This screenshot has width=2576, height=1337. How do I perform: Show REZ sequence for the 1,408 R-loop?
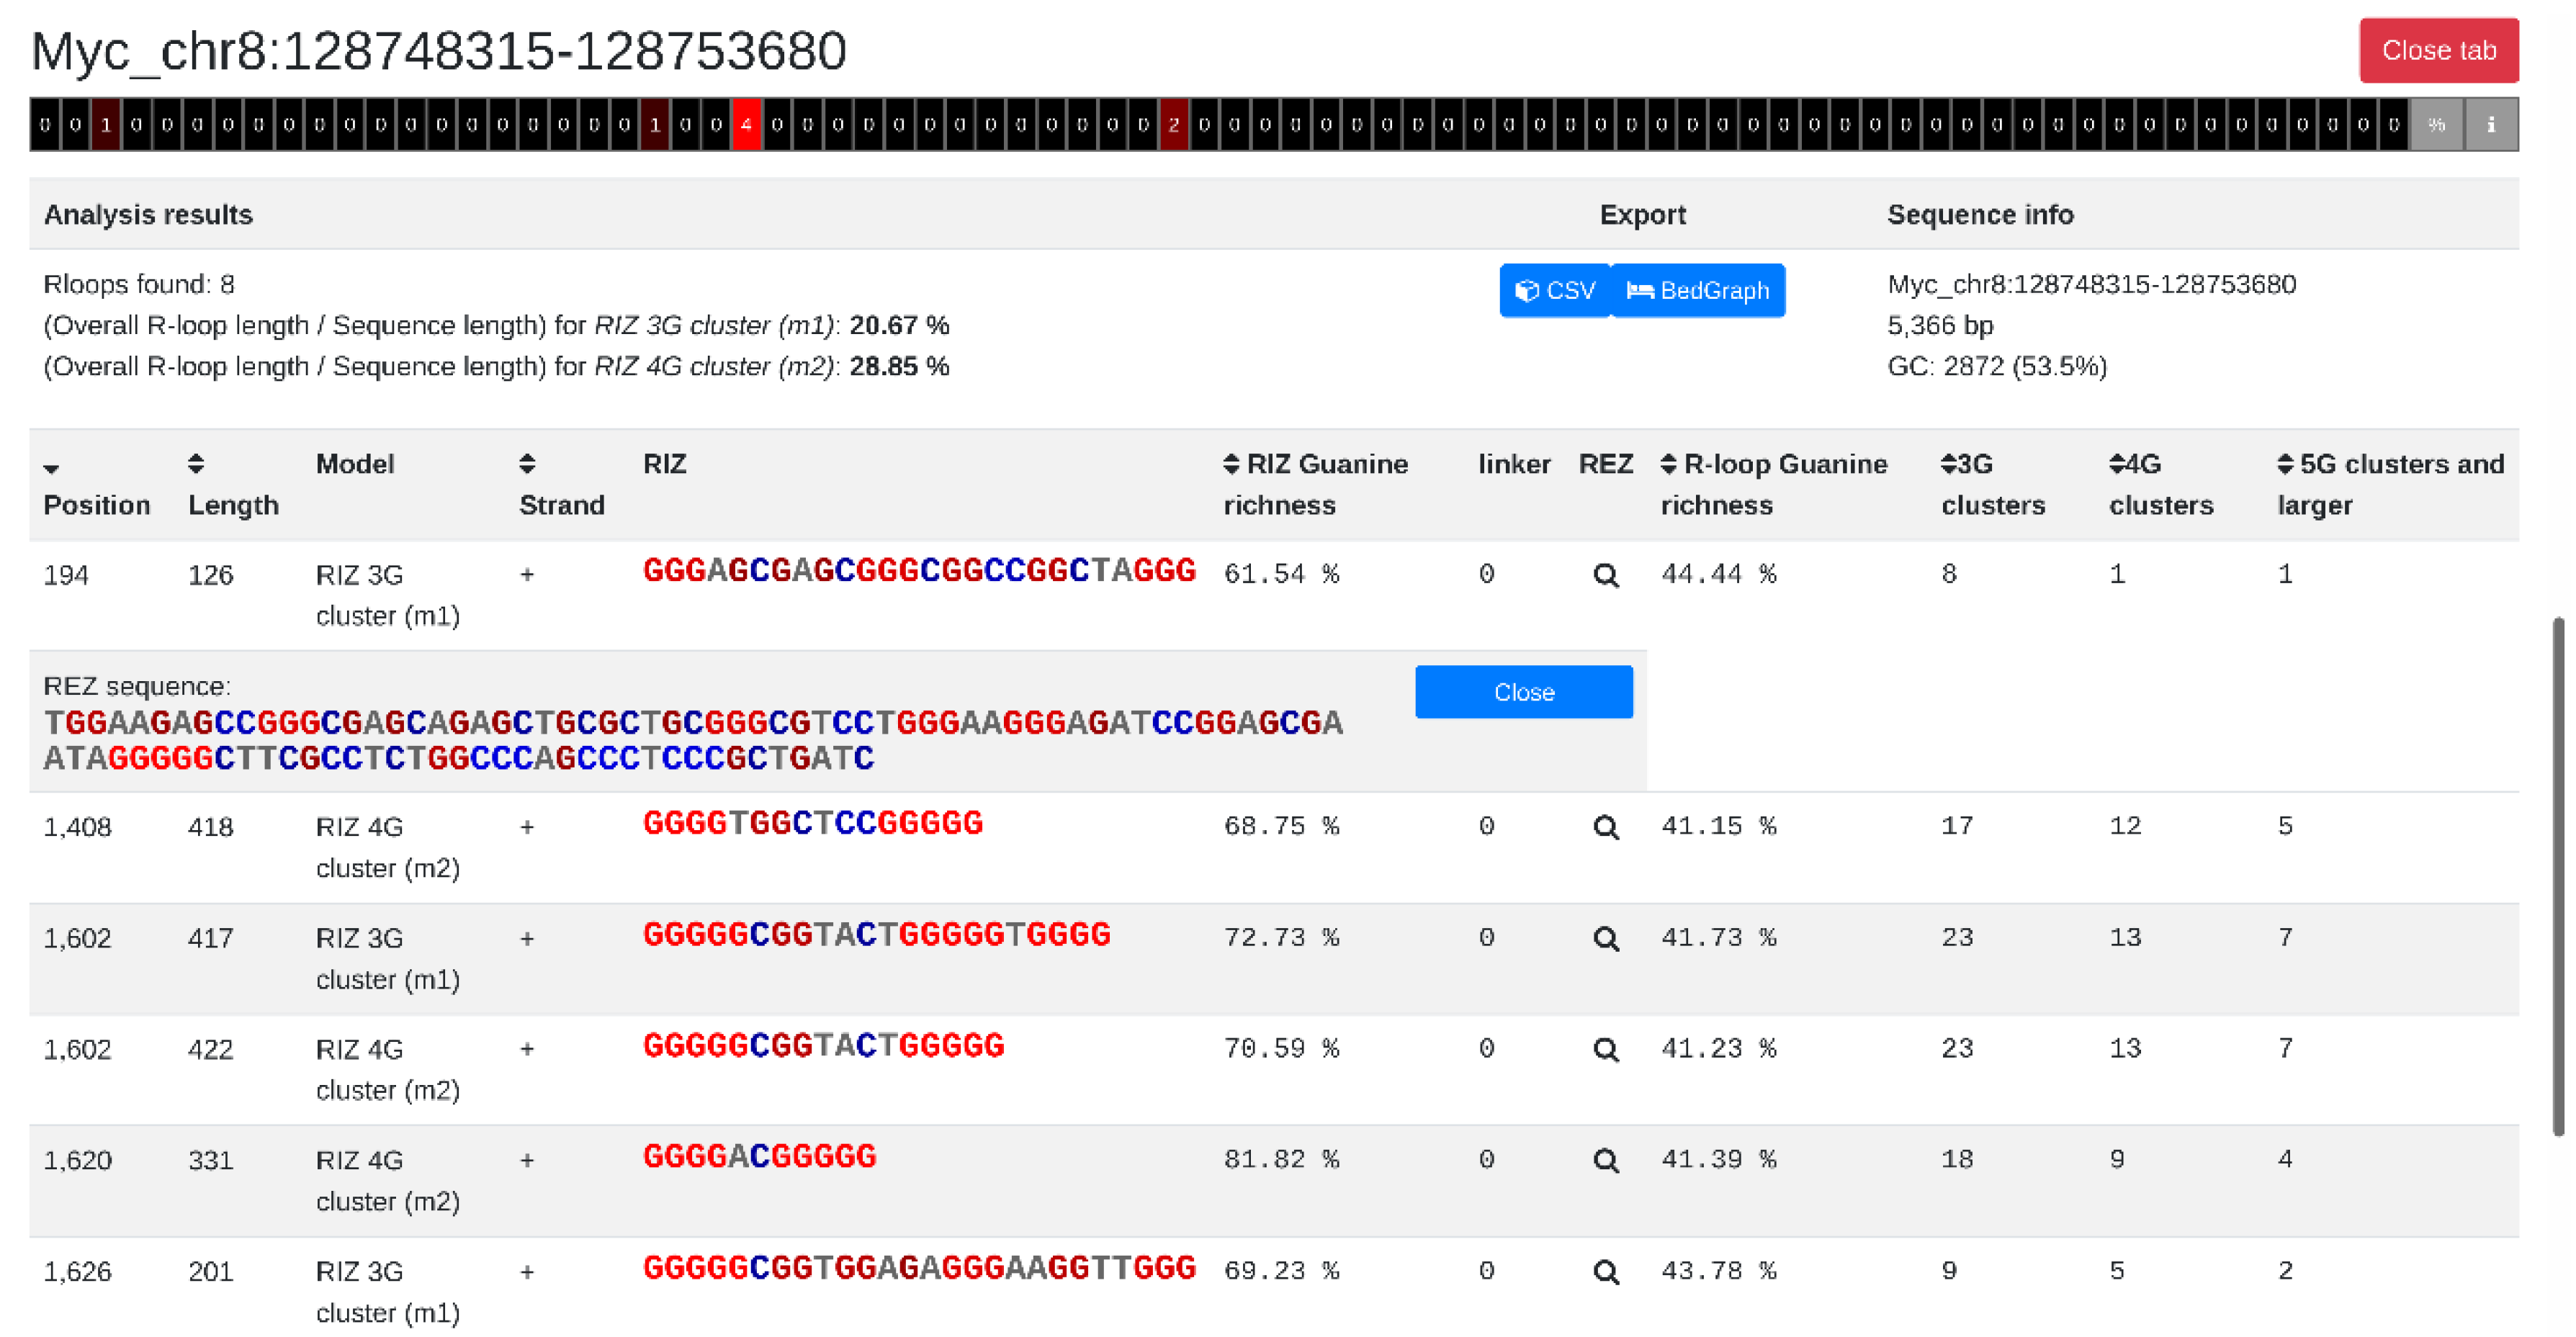(1605, 826)
